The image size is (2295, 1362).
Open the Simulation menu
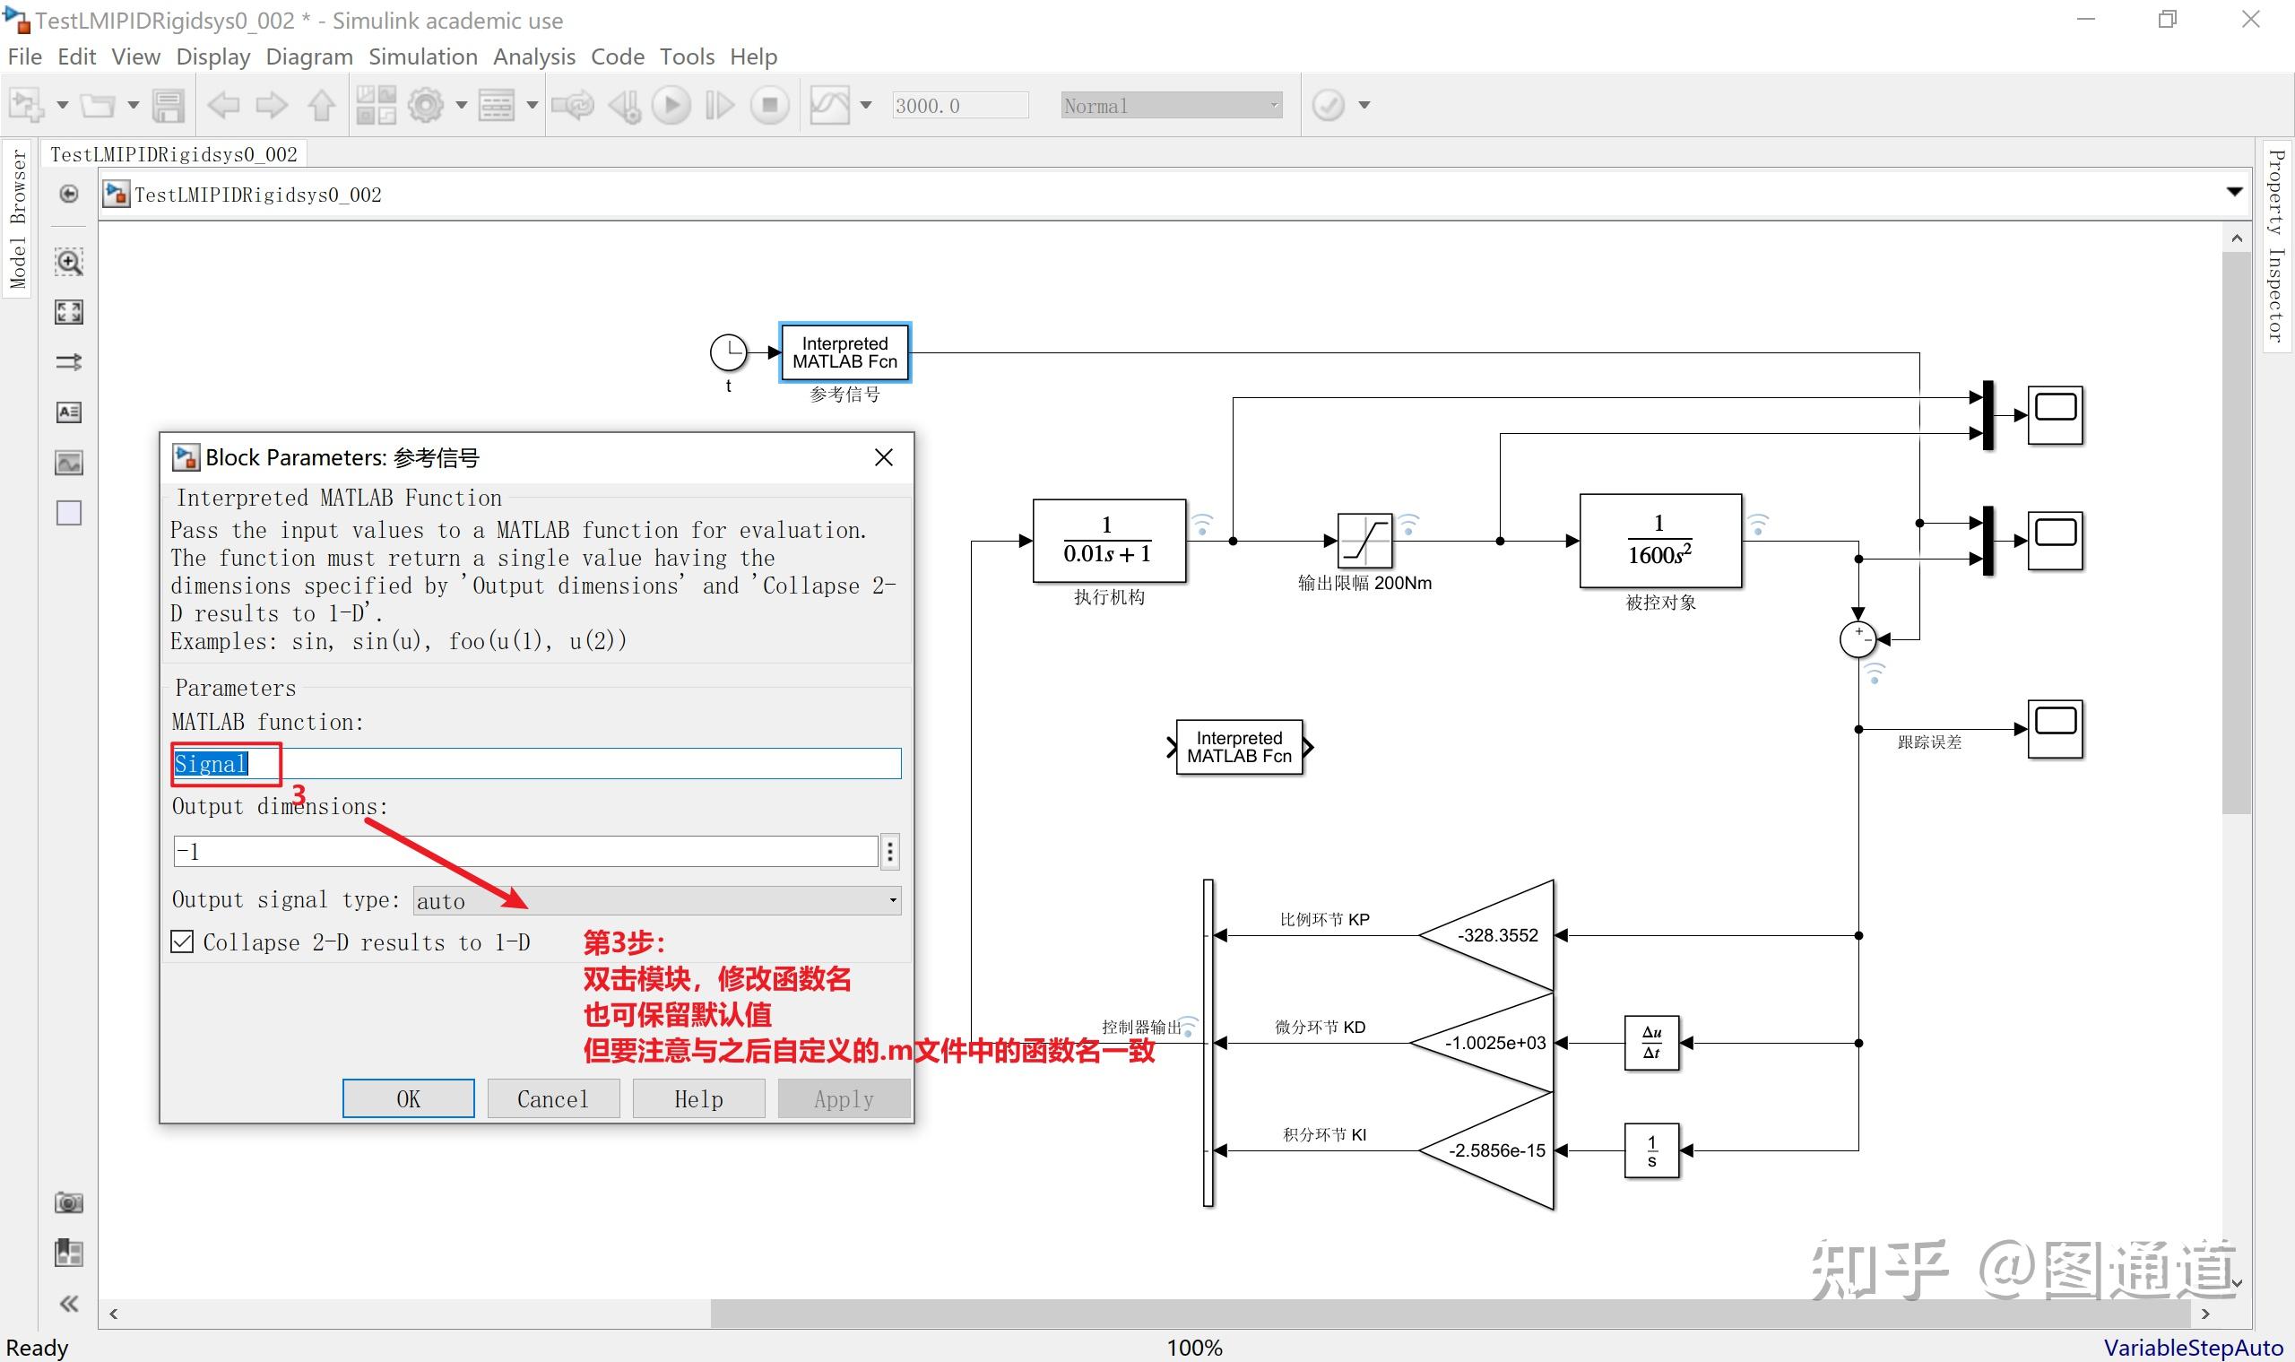click(x=422, y=56)
